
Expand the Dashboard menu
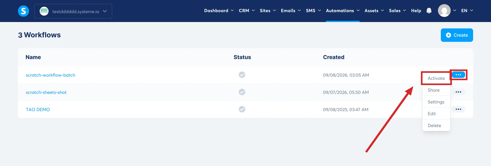pos(219,10)
